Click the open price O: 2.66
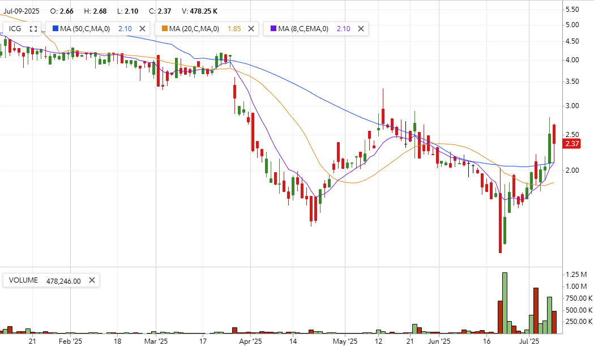This screenshot has width=594, height=346. 62,11
